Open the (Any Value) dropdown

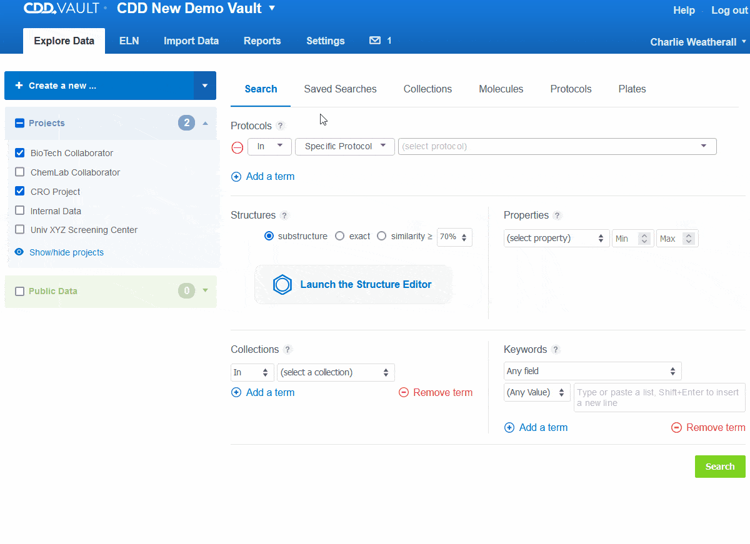coord(537,392)
